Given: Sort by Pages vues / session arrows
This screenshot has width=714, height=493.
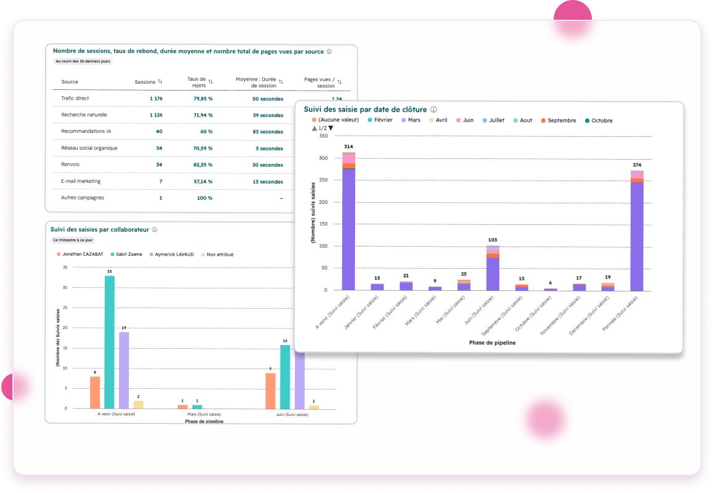Looking at the screenshot, I should [x=340, y=82].
